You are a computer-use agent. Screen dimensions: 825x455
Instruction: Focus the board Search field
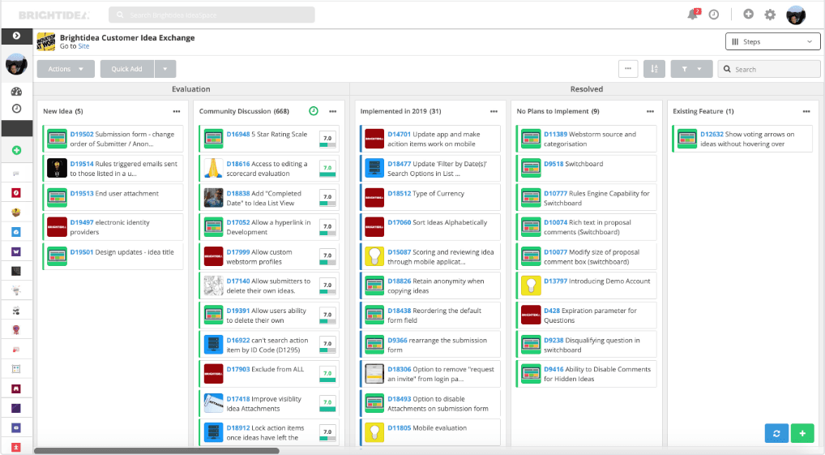(x=769, y=69)
